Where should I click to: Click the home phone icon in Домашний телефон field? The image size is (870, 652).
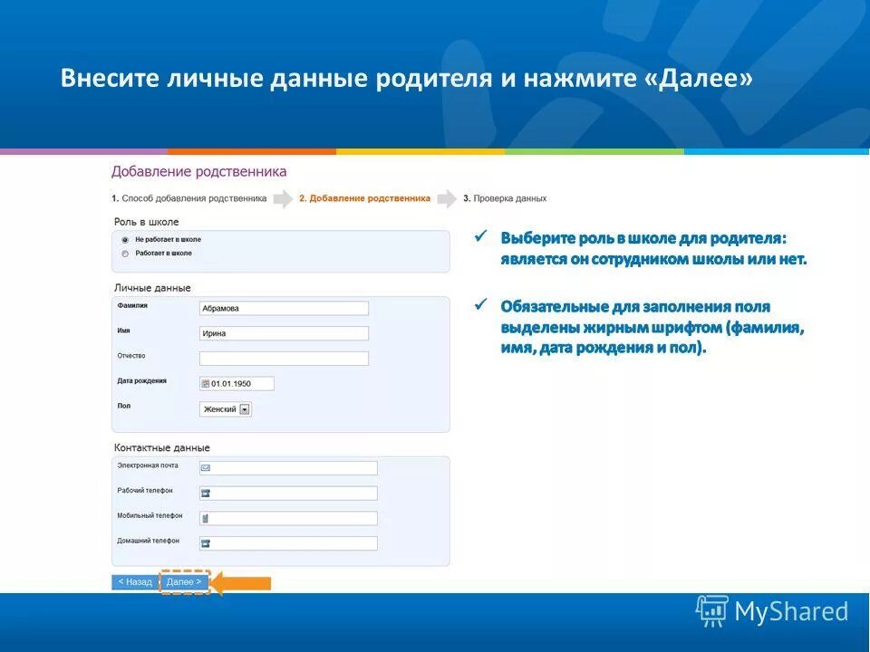tap(206, 541)
